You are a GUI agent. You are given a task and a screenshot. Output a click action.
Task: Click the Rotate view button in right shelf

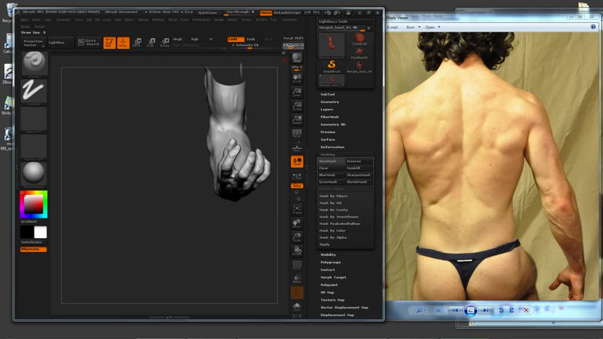(x=297, y=251)
